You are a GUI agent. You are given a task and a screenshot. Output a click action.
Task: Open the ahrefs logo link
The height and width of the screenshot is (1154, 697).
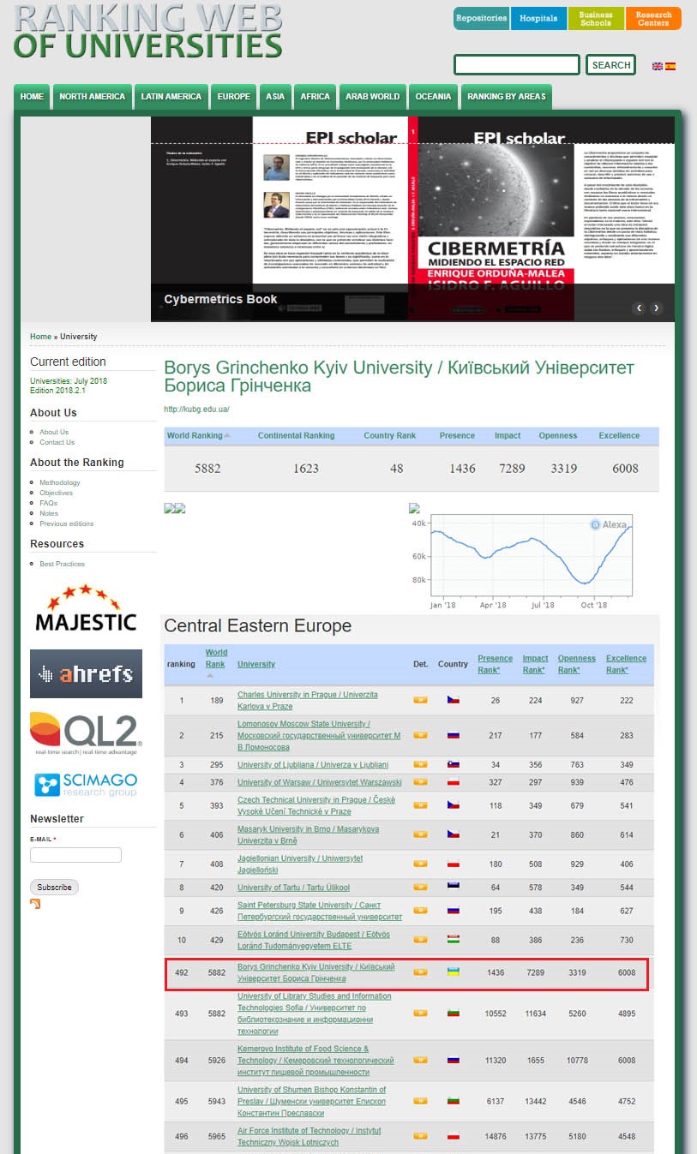point(86,673)
